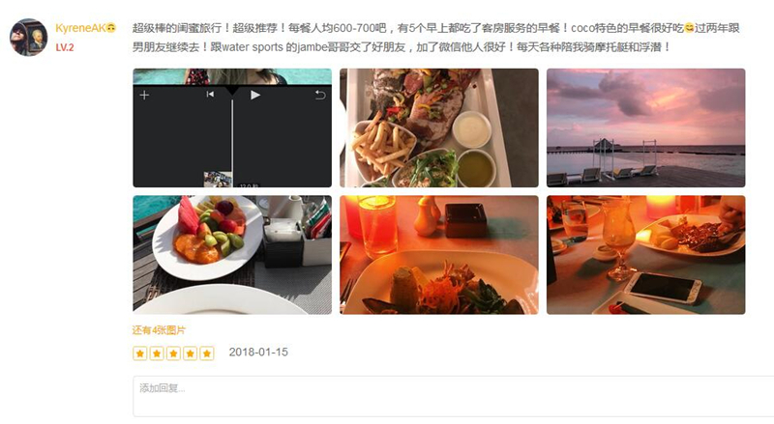Click the first rating star
Image resolution: width=774 pixels, height=424 pixels.
pyautogui.click(x=140, y=353)
